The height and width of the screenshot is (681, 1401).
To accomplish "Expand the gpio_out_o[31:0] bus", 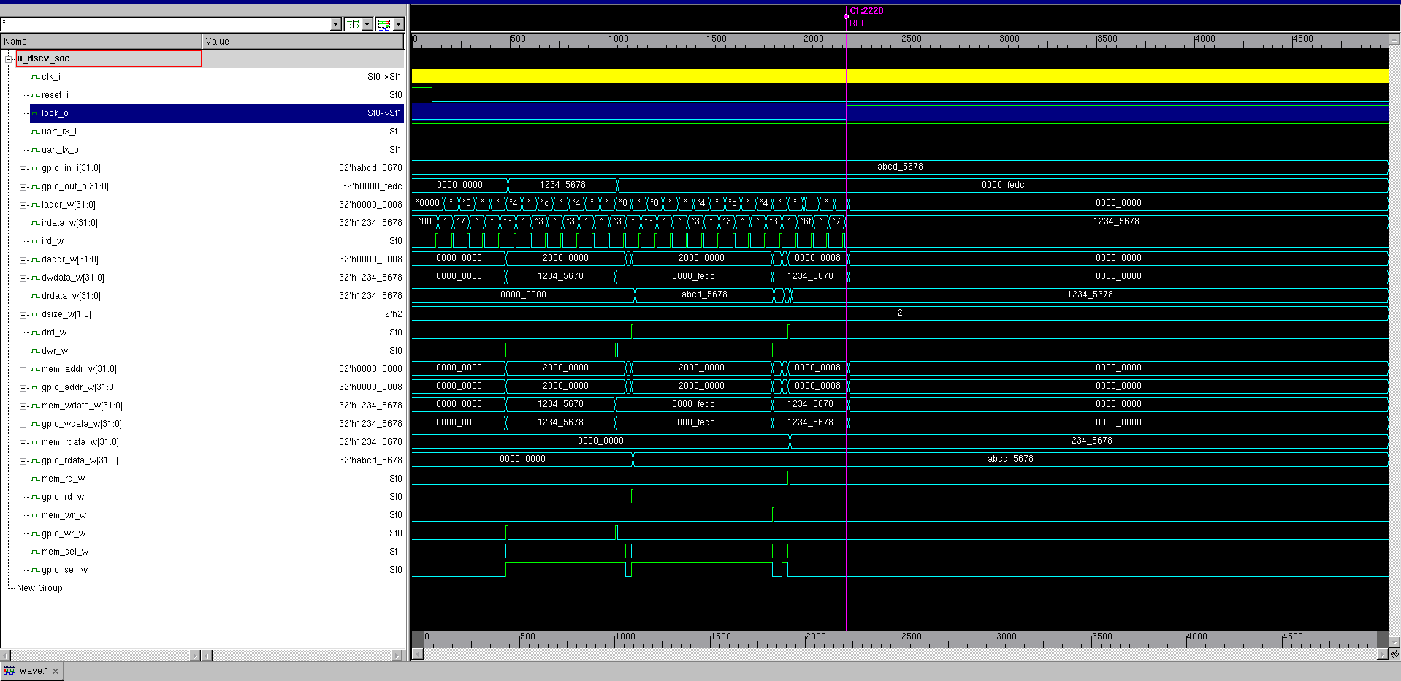I will (x=23, y=187).
